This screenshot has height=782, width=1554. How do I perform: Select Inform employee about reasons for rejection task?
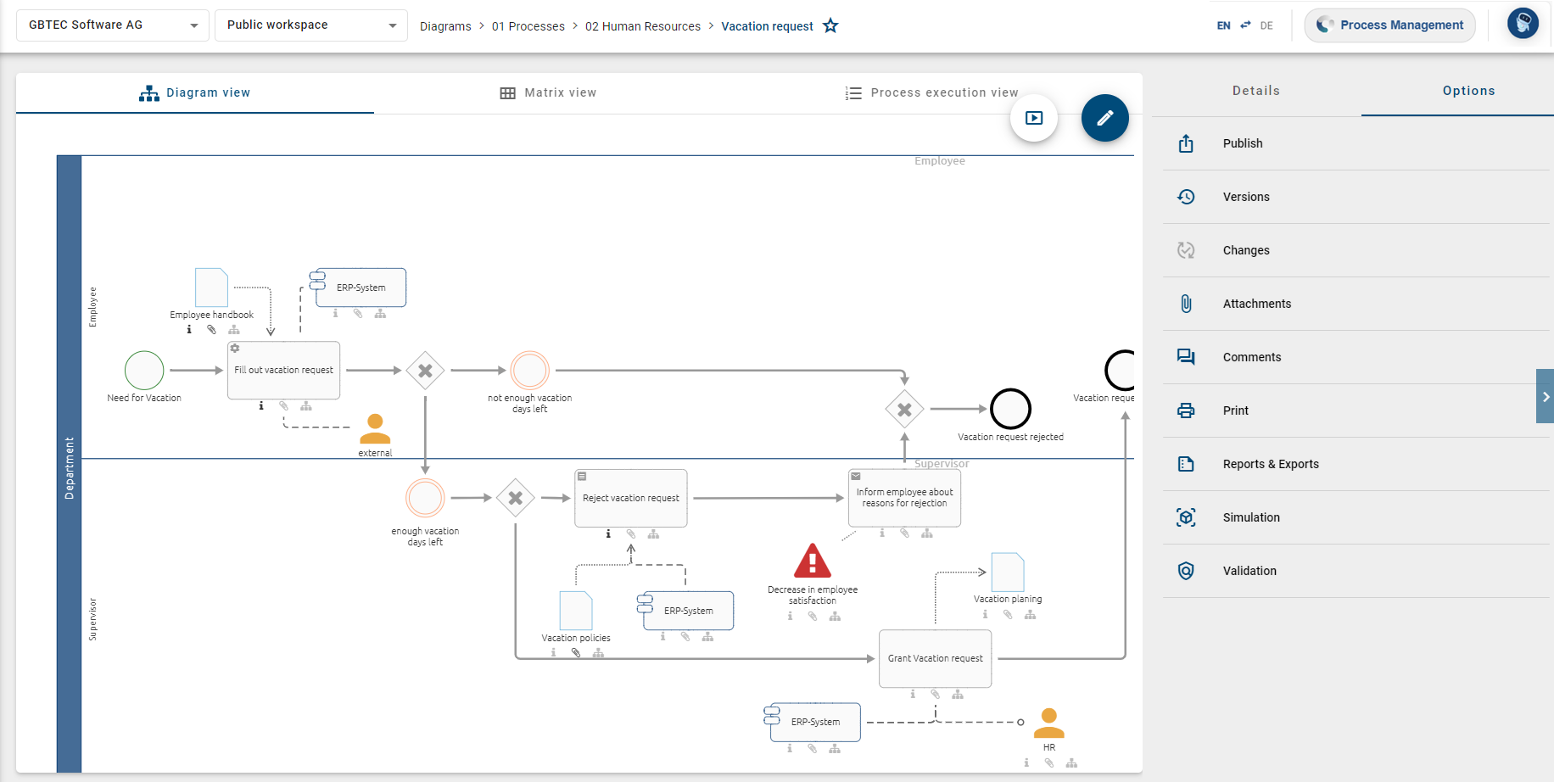(x=904, y=498)
